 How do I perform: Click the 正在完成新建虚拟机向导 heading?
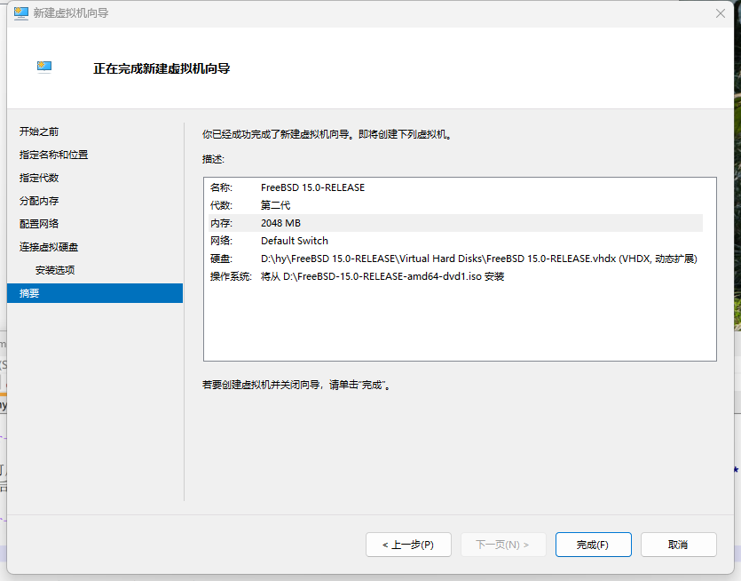coord(162,68)
